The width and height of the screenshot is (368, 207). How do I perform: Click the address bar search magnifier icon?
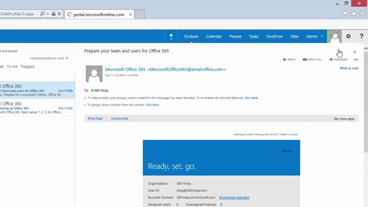point(42,14)
